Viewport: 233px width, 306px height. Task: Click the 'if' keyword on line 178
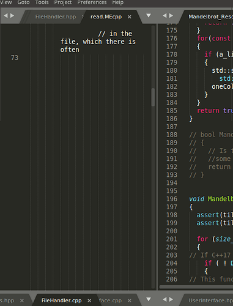point(208,54)
